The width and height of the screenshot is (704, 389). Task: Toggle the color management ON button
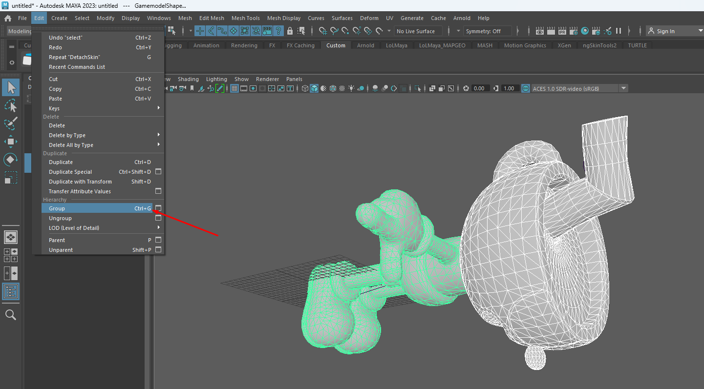(525, 88)
